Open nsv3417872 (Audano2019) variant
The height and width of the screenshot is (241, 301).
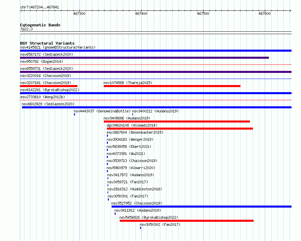131,175
